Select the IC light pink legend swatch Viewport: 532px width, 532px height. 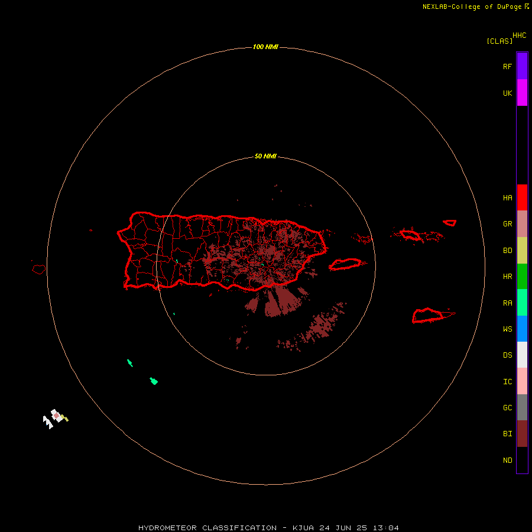pos(522,381)
